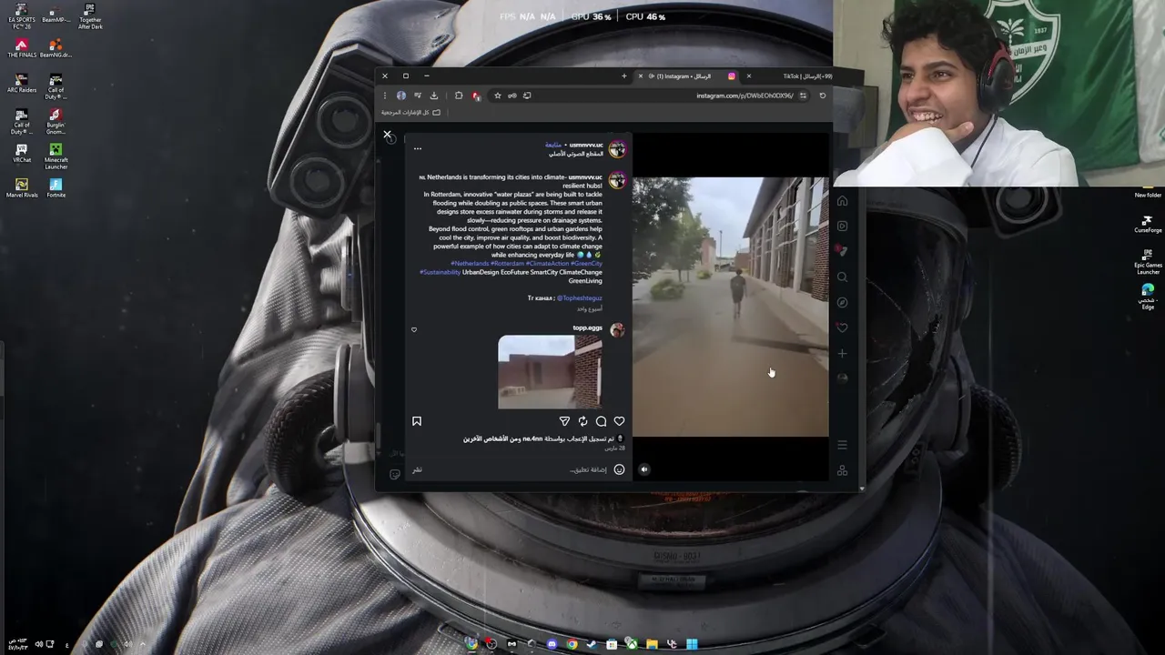1165x655 pixels.
Task: Open Messages from Instagram sidebar
Action: tap(842, 251)
